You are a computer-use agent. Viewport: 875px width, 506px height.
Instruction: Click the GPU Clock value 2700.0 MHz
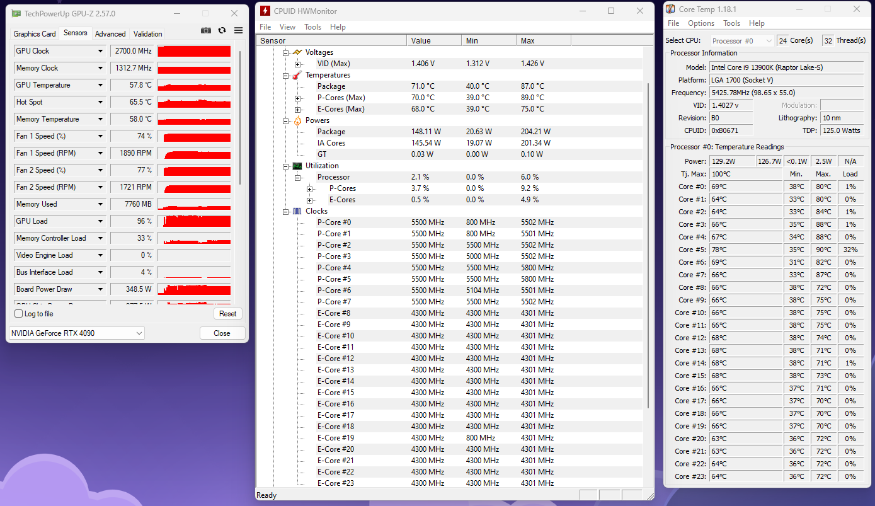click(x=132, y=51)
